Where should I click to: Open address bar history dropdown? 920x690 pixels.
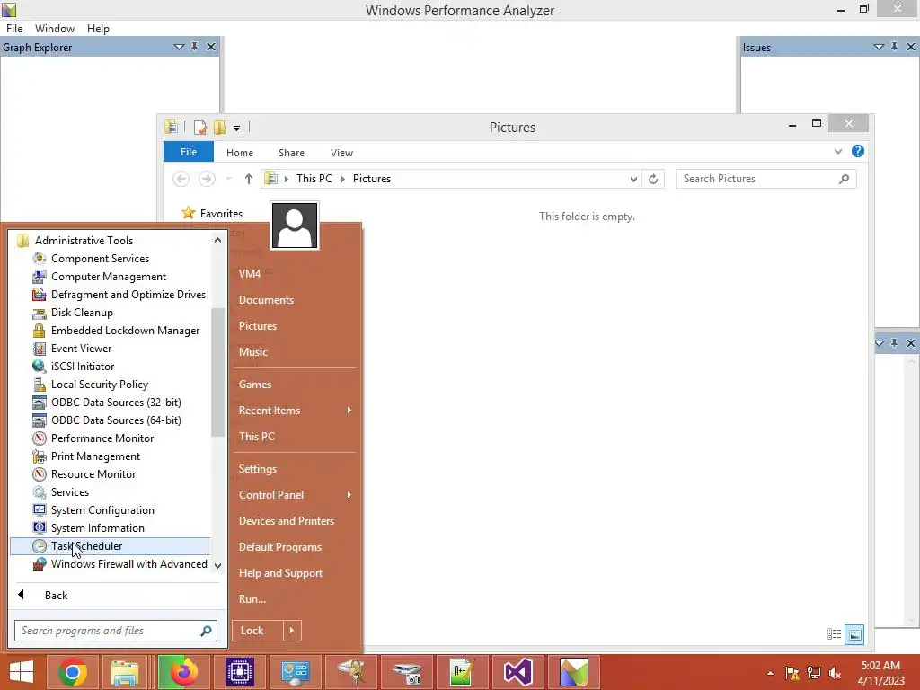pyautogui.click(x=633, y=179)
